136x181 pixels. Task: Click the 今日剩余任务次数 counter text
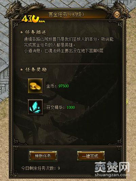41,168
